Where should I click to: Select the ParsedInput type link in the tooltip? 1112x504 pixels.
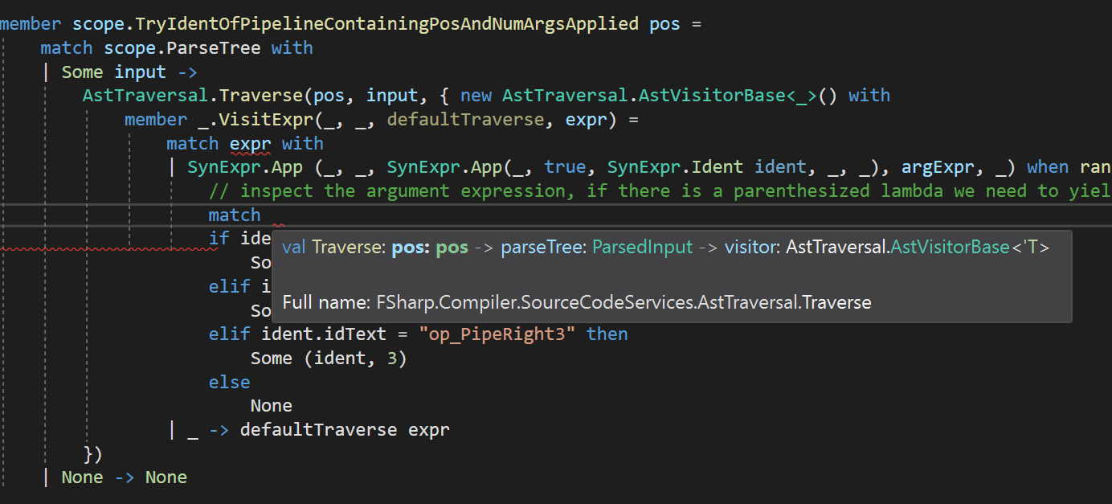tap(642, 247)
